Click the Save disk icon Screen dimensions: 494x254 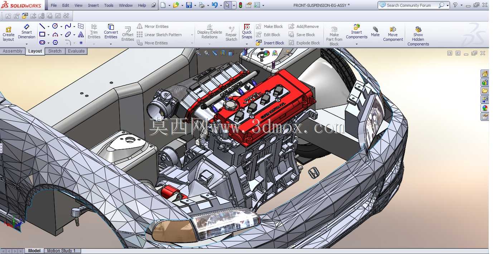[x=189, y=5]
